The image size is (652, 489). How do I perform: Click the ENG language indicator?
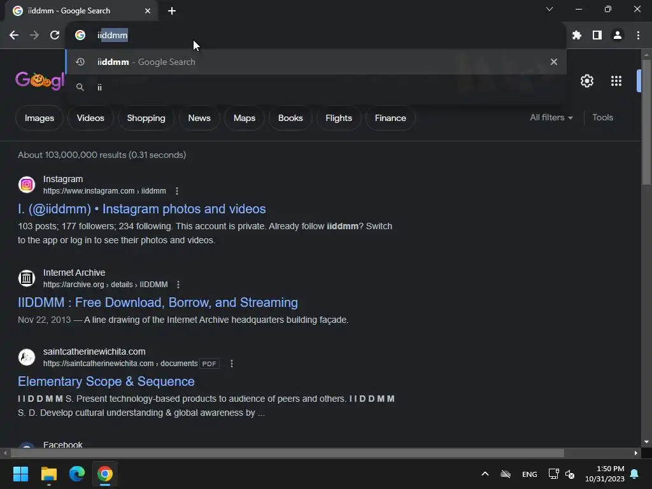(529, 474)
